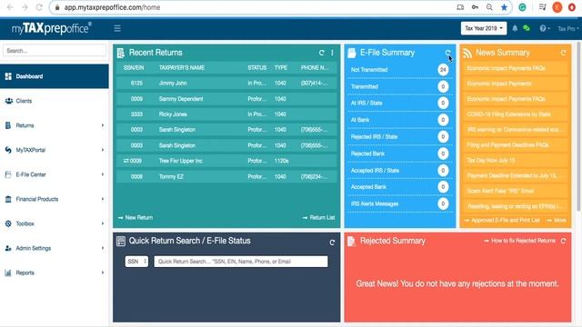Open Jimmy John's return row
Image resolution: width=582 pixels, height=327 pixels.
(226, 83)
